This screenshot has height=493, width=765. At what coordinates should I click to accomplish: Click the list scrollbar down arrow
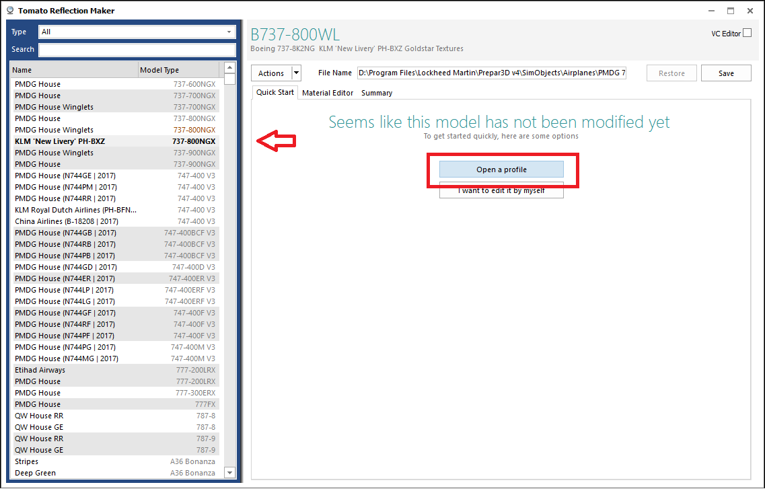pos(230,473)
